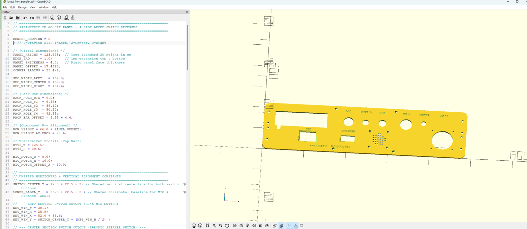Zoom out using the magnifier minus icon
527x229 pixels.
[x=221, y=226]
